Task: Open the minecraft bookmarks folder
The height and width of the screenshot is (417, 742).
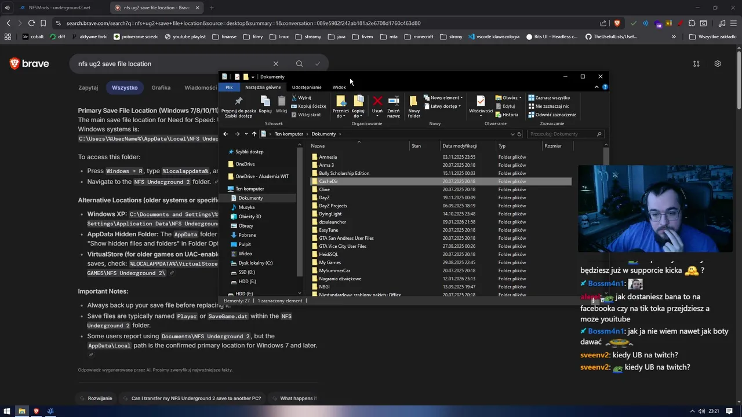Action: [x=419, y=36]
